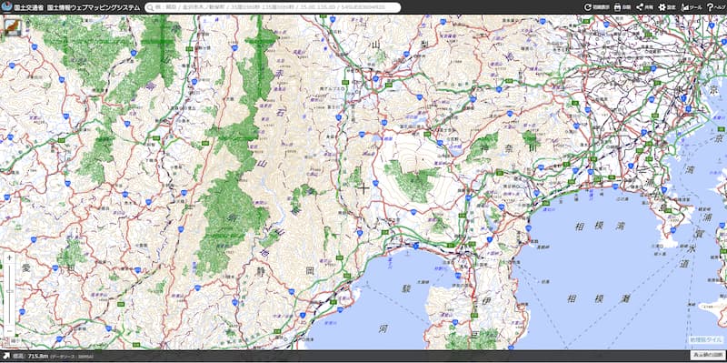The height and width of the screenshot is (363, 727).
Task: Click the button at bottom-right of status bar
Action: coord(707,355)
